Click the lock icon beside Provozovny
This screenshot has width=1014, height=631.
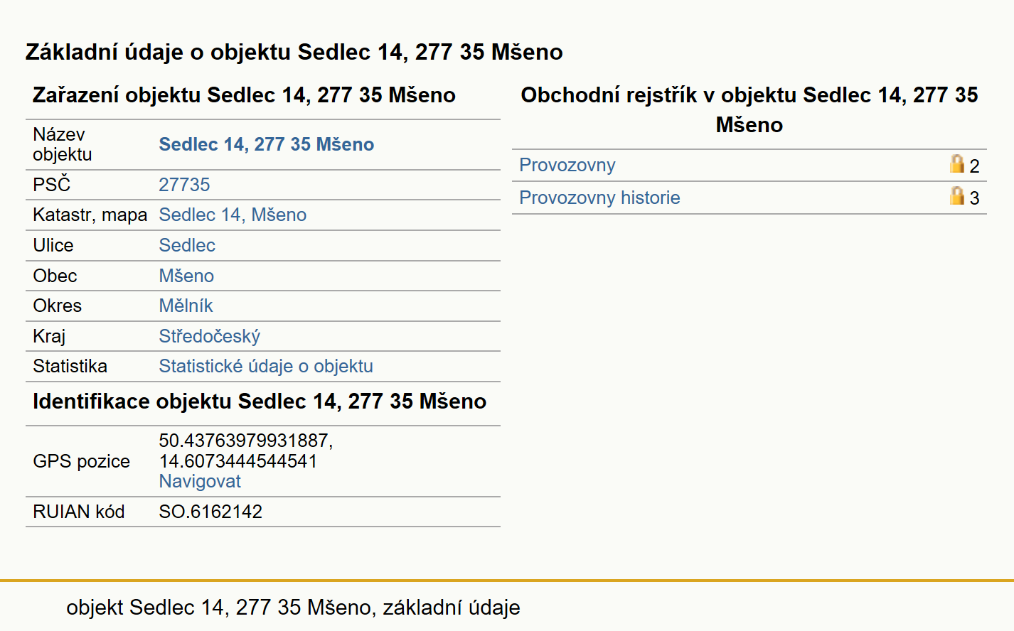pos(957,164)
